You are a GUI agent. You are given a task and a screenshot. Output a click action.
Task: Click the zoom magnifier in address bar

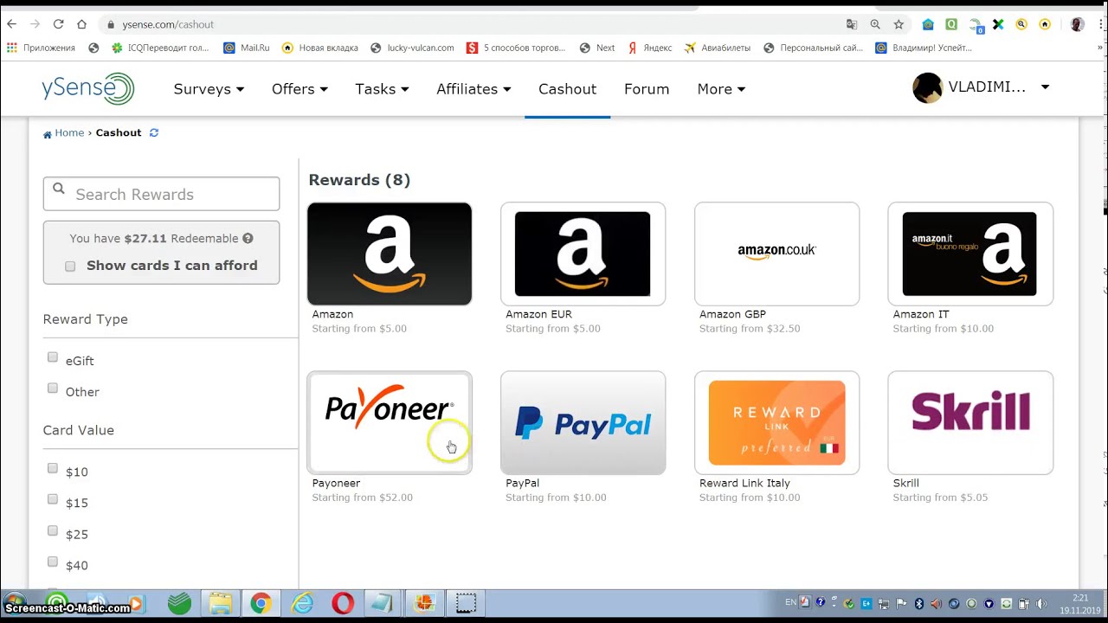click(x=875, y=24)
